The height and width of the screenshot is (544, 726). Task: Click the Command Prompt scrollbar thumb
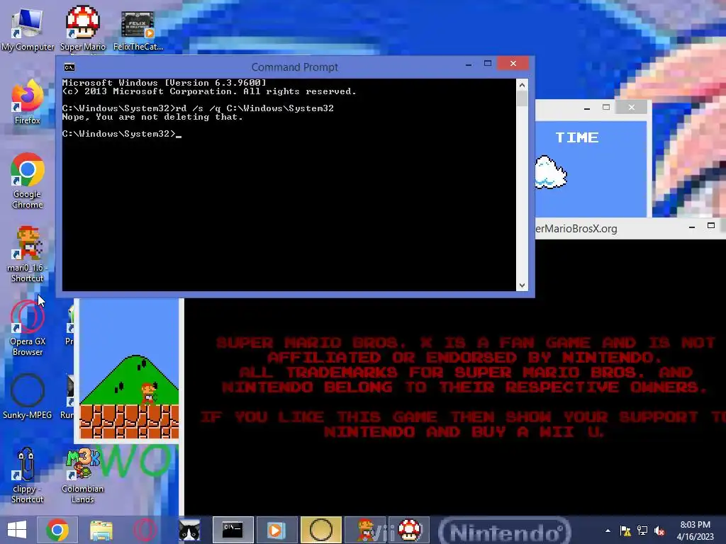[522, 98]
